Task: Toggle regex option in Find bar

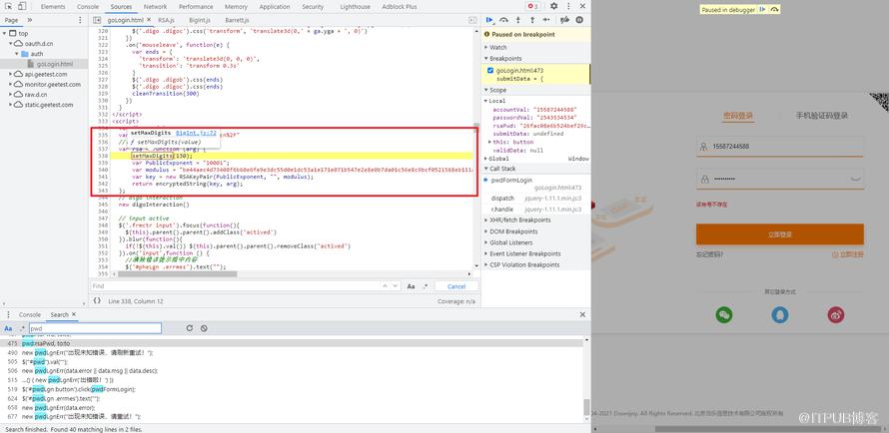Action: [x=426, y=286]
